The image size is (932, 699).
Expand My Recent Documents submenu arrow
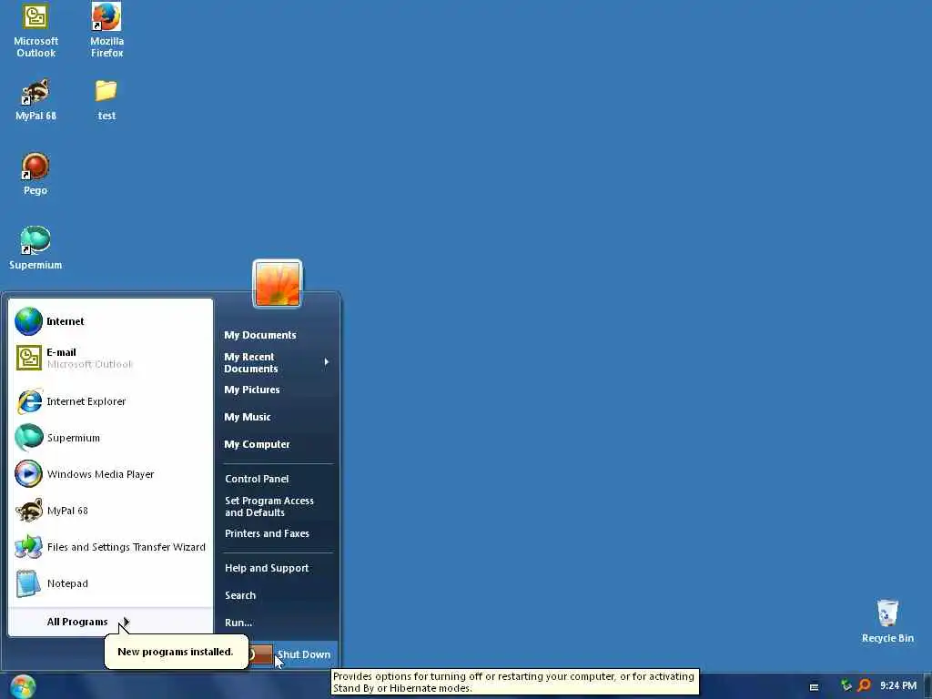[327, 362]
